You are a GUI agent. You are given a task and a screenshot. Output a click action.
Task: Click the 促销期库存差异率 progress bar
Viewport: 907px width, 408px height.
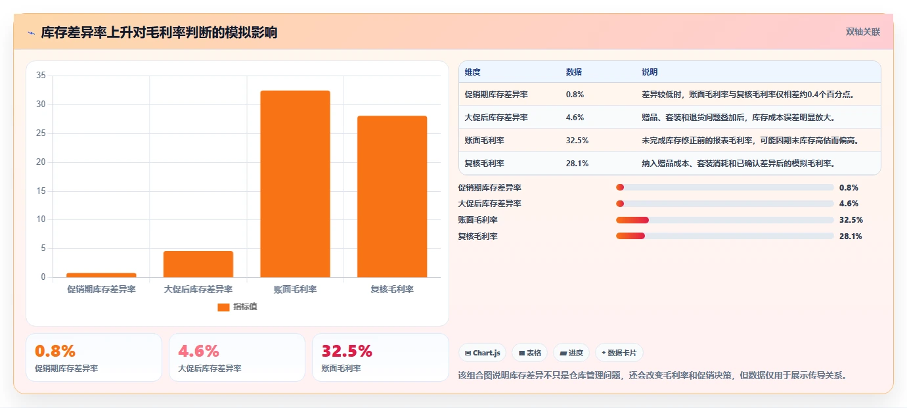(x=725, y=187)
